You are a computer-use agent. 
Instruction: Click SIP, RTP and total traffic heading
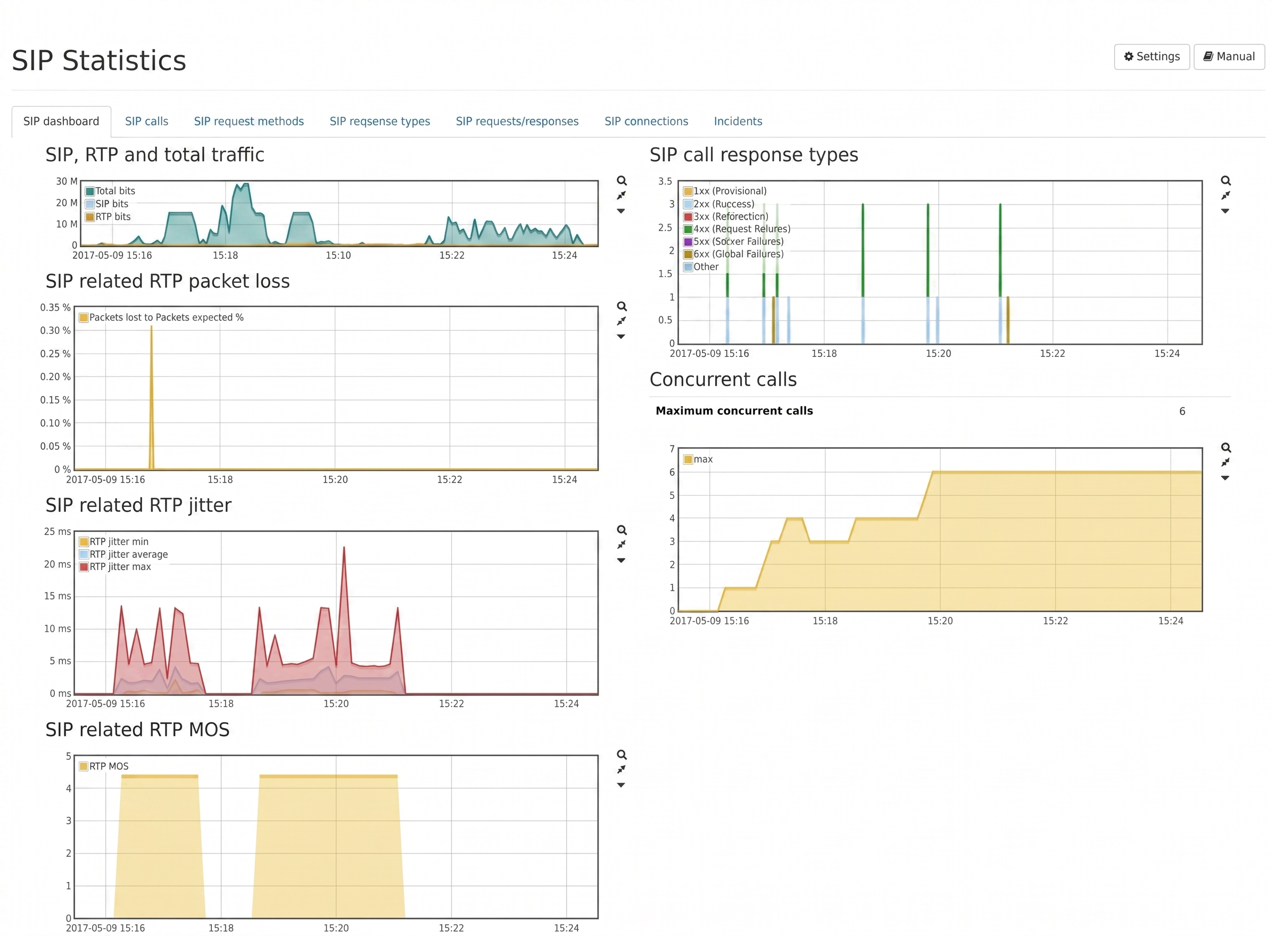tap(155, 155)
